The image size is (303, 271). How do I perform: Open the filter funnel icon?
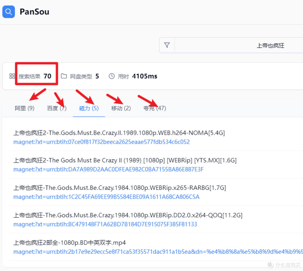click(x=167, y=45)
